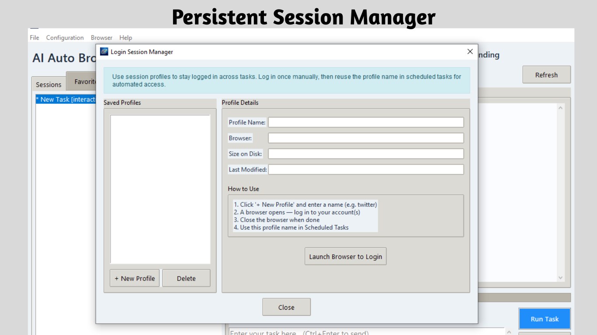The image size is (597, 335).
Task: Select the New Task session entry
Action: [66, 99]
